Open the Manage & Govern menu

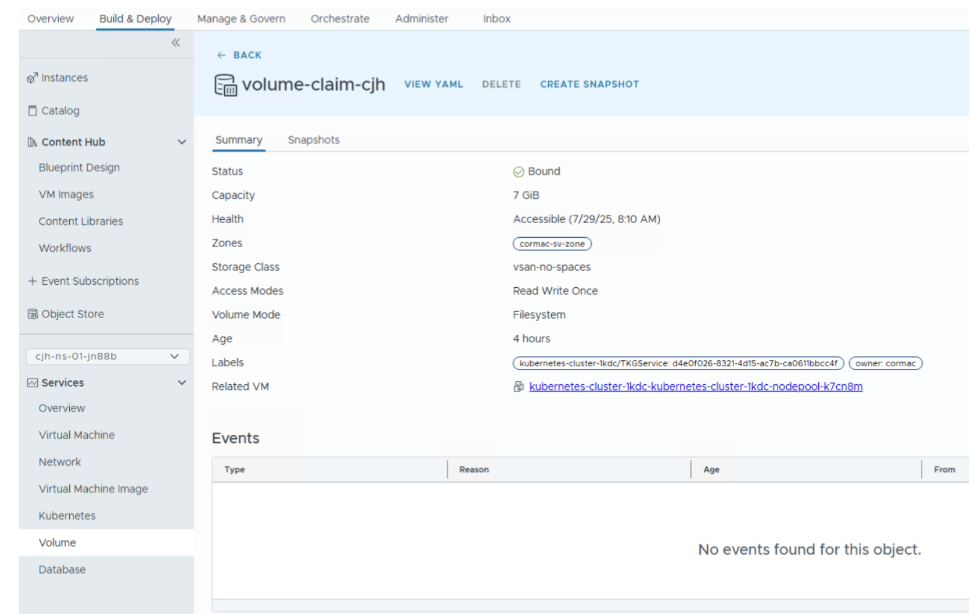(x=241, y=19)
